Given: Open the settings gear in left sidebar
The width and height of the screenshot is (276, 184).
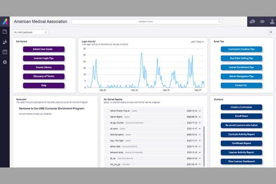Looking at the screenshot, I should [5, 62].
